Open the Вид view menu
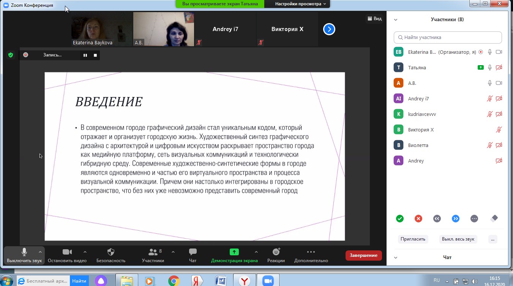Image resolution: width=513 pixels, height=286 pixels. [374, 19]
